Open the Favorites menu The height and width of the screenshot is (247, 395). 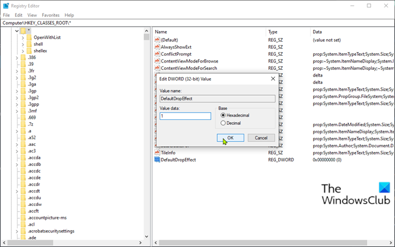(51, 15)
